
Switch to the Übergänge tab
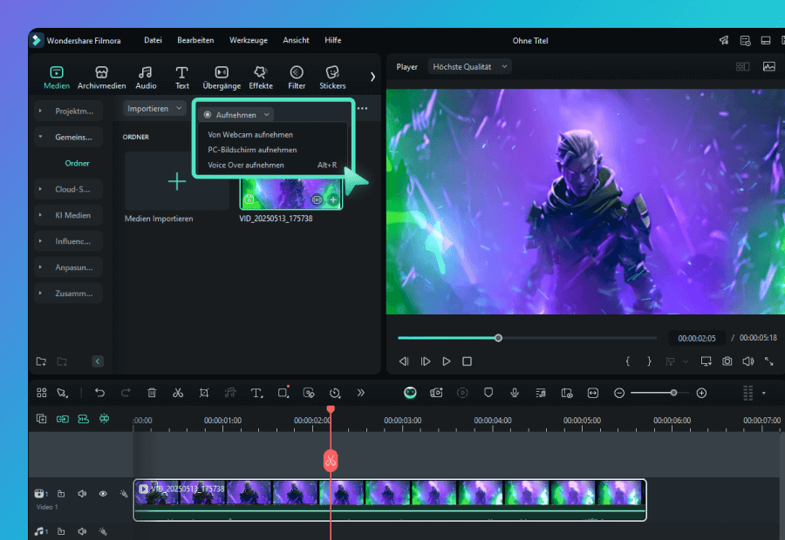pos(222,78)
